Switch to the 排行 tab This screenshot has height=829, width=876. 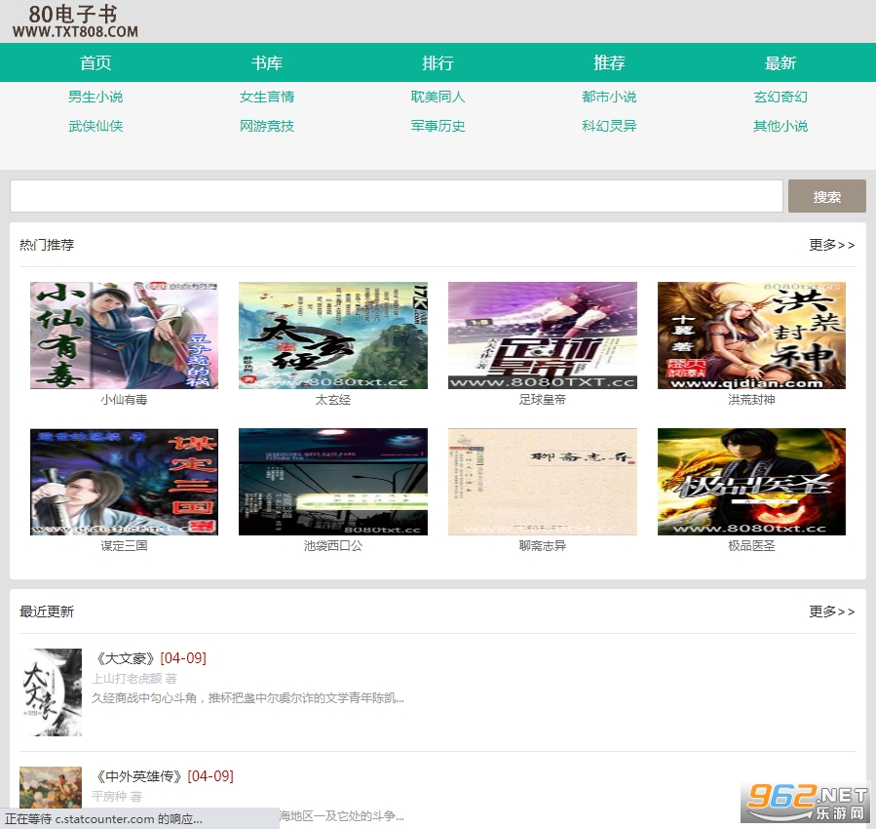(x=438, y=62)
